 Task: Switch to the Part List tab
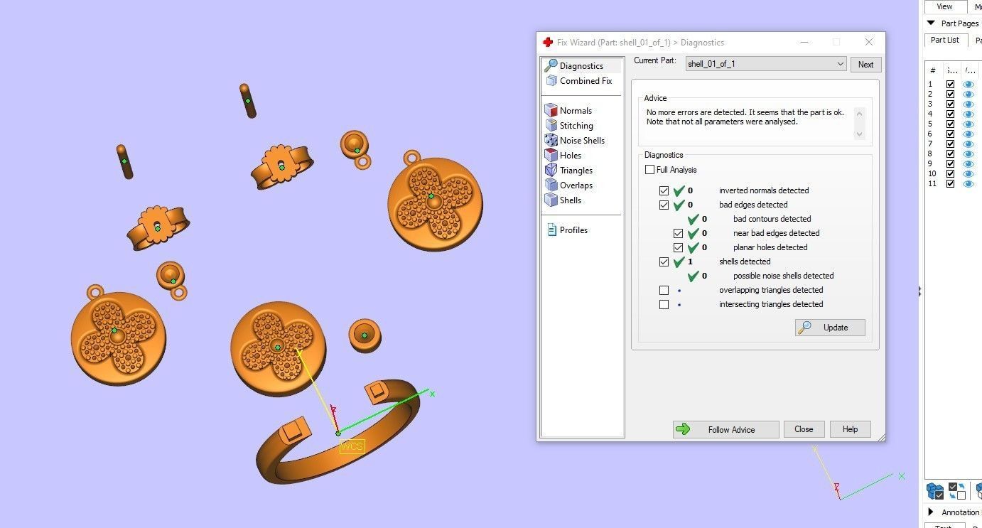(x=944, y=40)
